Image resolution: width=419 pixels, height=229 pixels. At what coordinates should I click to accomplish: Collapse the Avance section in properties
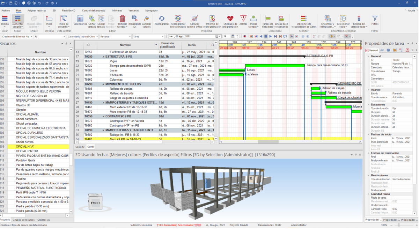(x=368, y=90)
